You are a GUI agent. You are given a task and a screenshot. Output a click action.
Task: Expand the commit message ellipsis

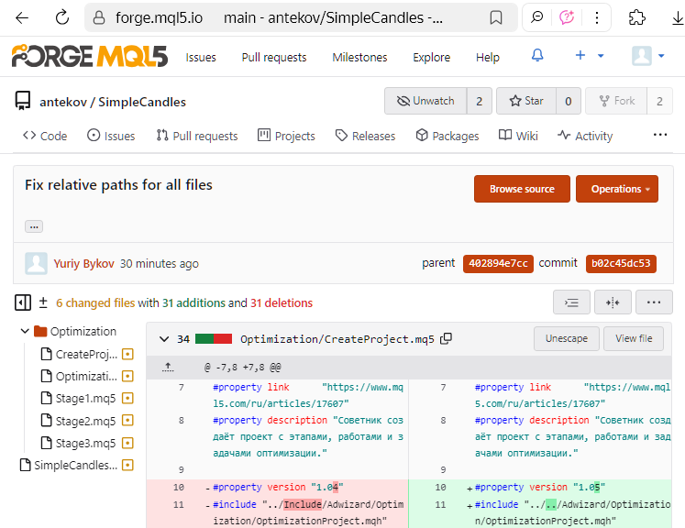pos(34,226)
